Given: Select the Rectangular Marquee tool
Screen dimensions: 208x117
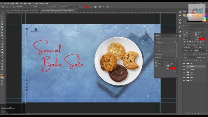Looking at the screenshot, I should pyautogui.click(x=2, y=16).
